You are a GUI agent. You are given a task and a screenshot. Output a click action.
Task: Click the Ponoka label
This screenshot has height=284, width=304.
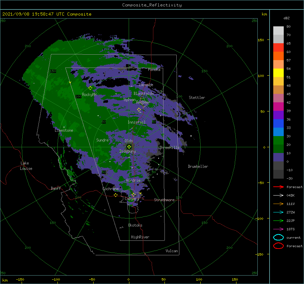pos(154,70)
